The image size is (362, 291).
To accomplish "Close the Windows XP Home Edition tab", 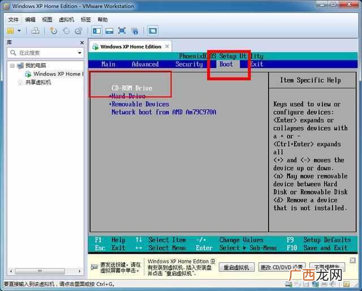I will (167, 46).
